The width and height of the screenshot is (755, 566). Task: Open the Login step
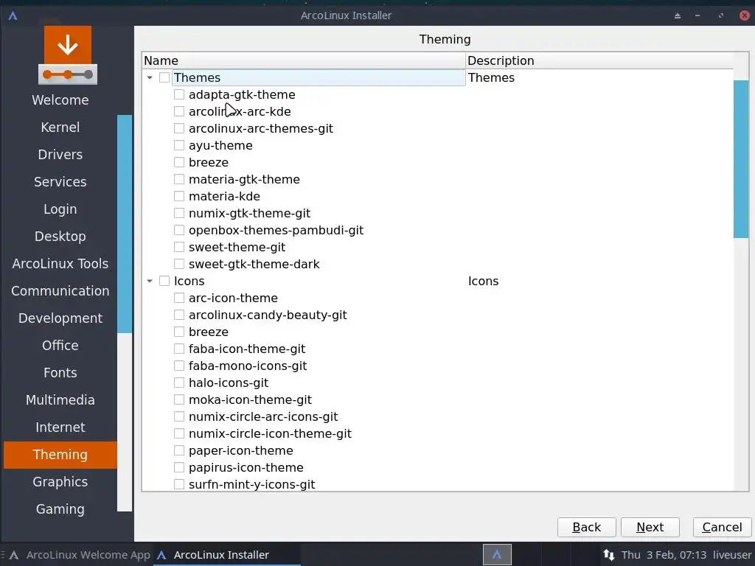(x=60, y=209)
